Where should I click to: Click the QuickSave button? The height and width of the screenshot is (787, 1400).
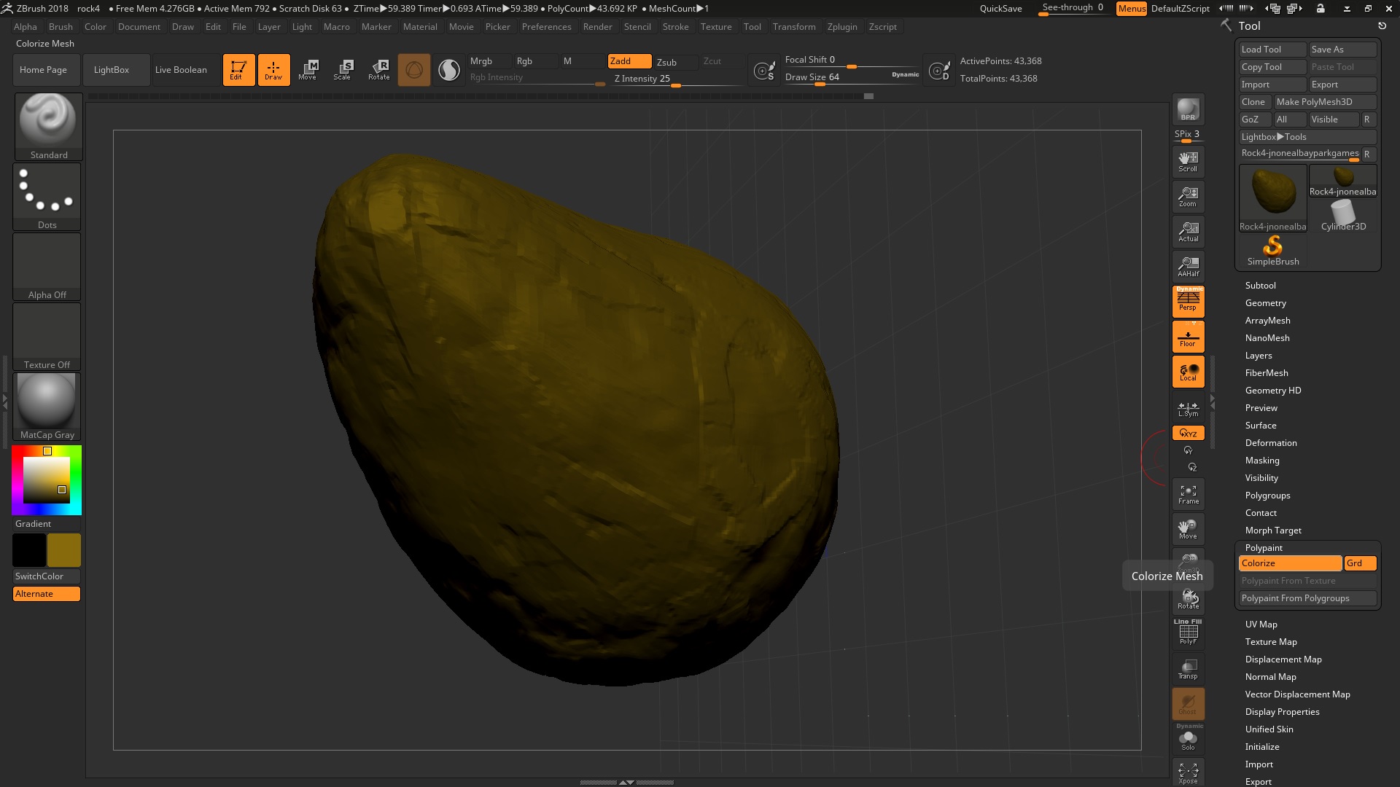1000,9
